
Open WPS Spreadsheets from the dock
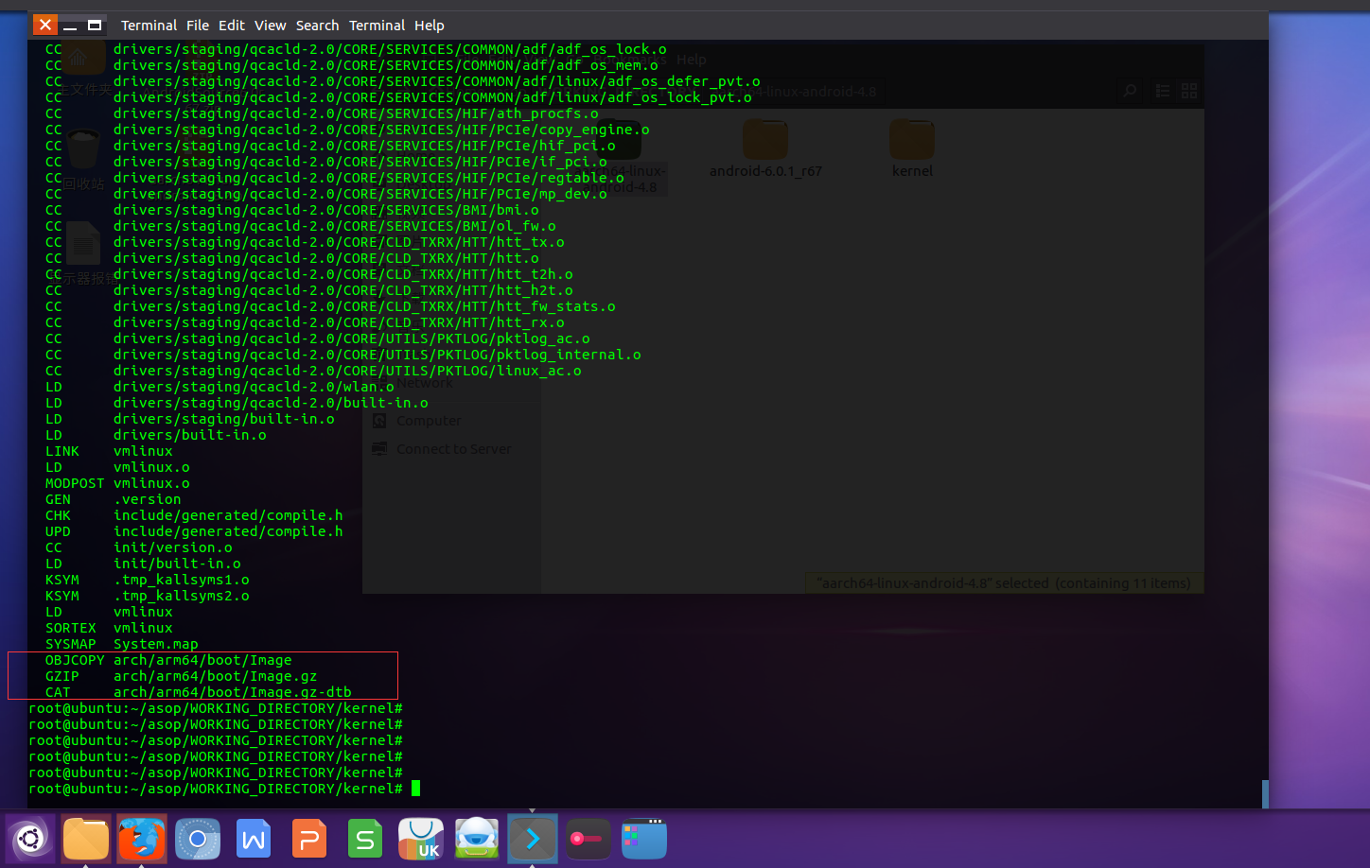(365, 839)
